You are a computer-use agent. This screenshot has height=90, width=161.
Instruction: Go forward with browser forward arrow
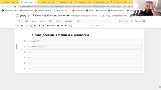(7, 6)
